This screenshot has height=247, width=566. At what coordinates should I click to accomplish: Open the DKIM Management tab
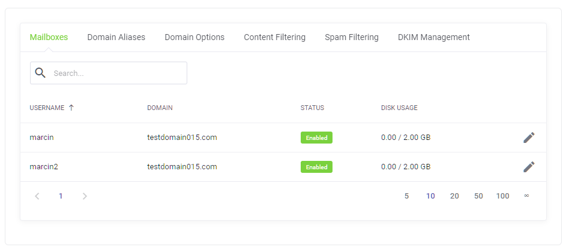coord(433,37)
